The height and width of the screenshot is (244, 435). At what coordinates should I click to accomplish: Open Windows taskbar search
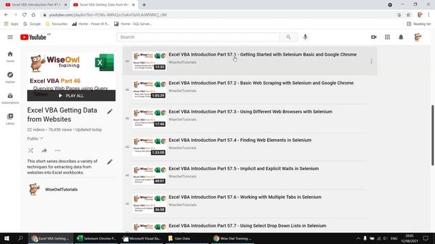coord(20,238)
